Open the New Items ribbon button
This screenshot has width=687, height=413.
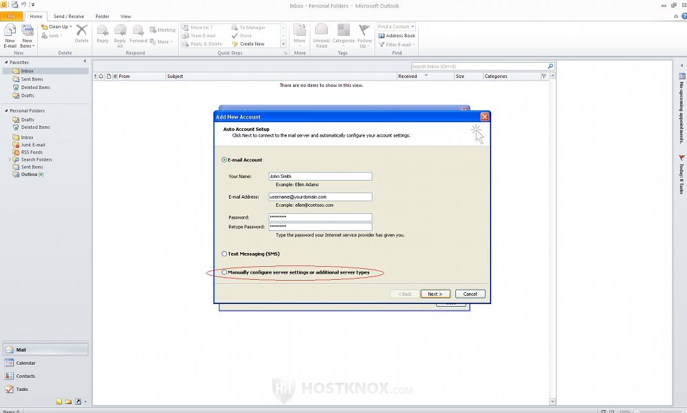point(27,37)
